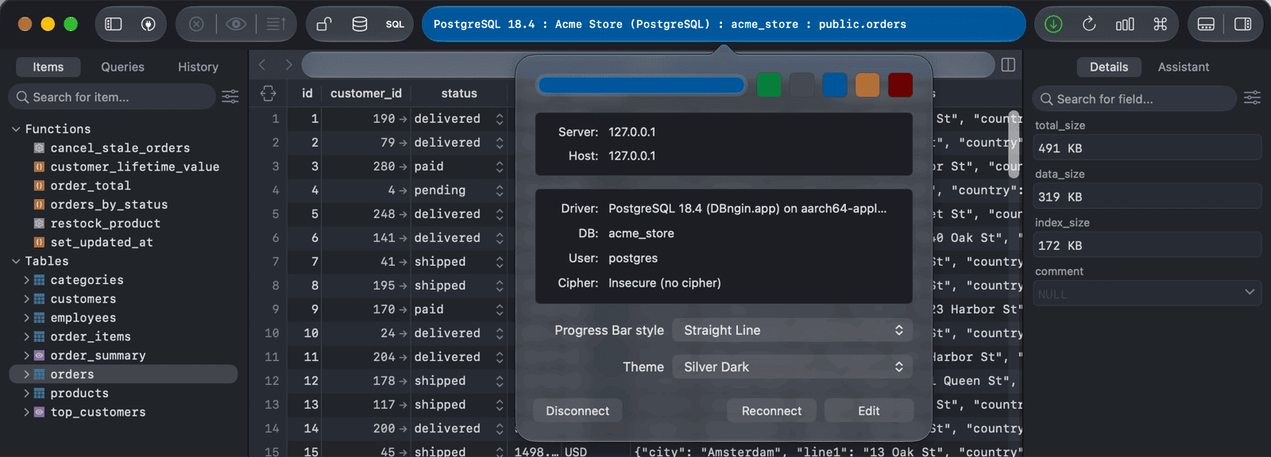Select the order_total function

point(91,186)
